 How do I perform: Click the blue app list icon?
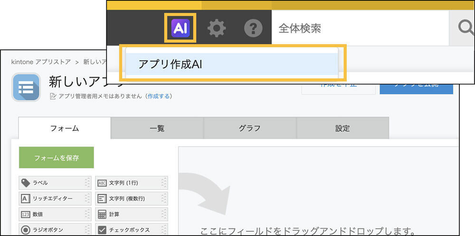26,87
